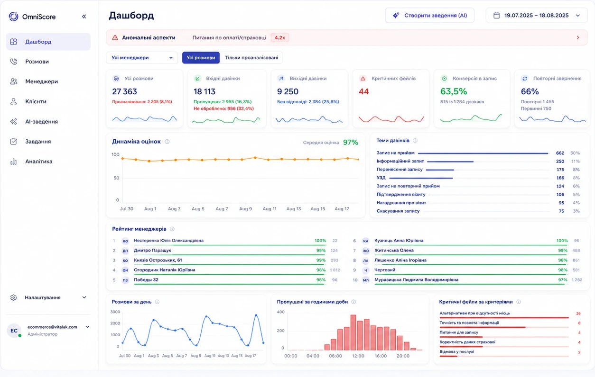Click the 27 363 total conversations value
Screen dimensions: 595x377
point(124,91)
